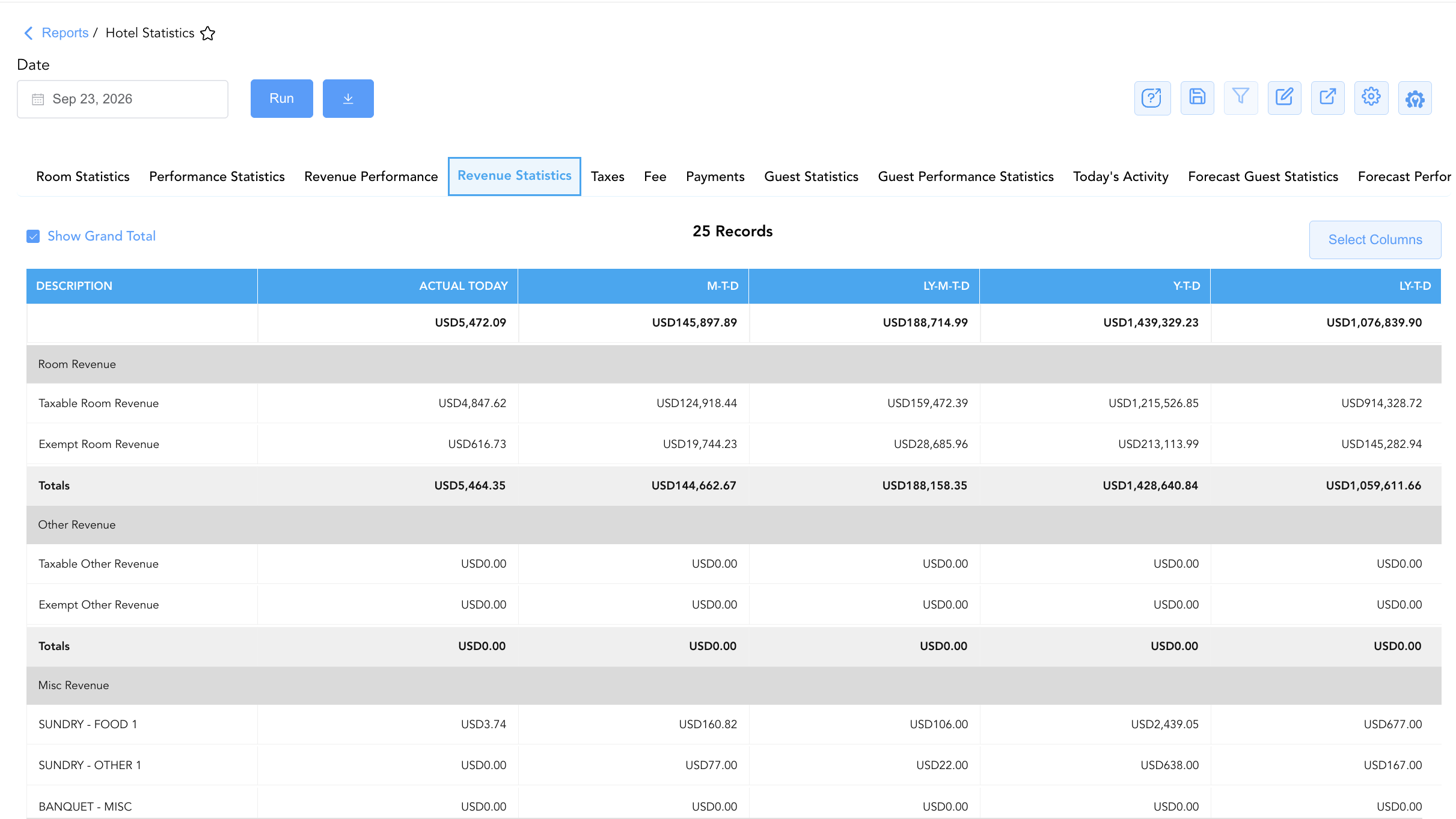Select the Revenue Statistics tab

(515, 176)
